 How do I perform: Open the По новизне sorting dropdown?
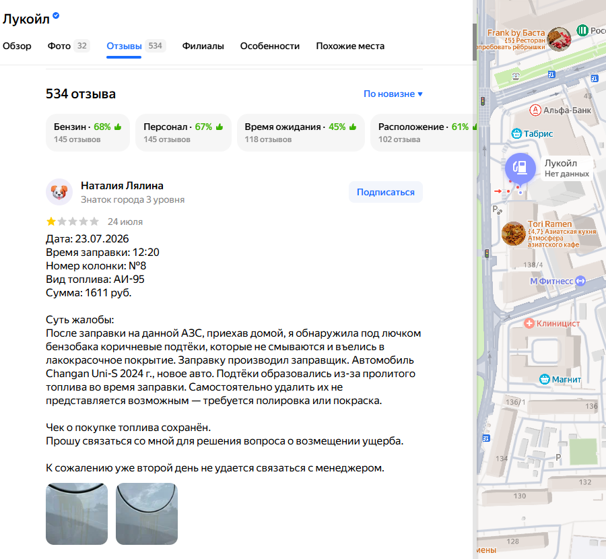[393, 94]
